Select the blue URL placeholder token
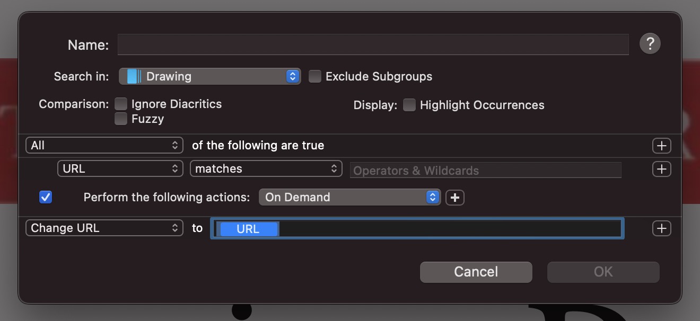 pyautogui.click(x=248, y=229)
